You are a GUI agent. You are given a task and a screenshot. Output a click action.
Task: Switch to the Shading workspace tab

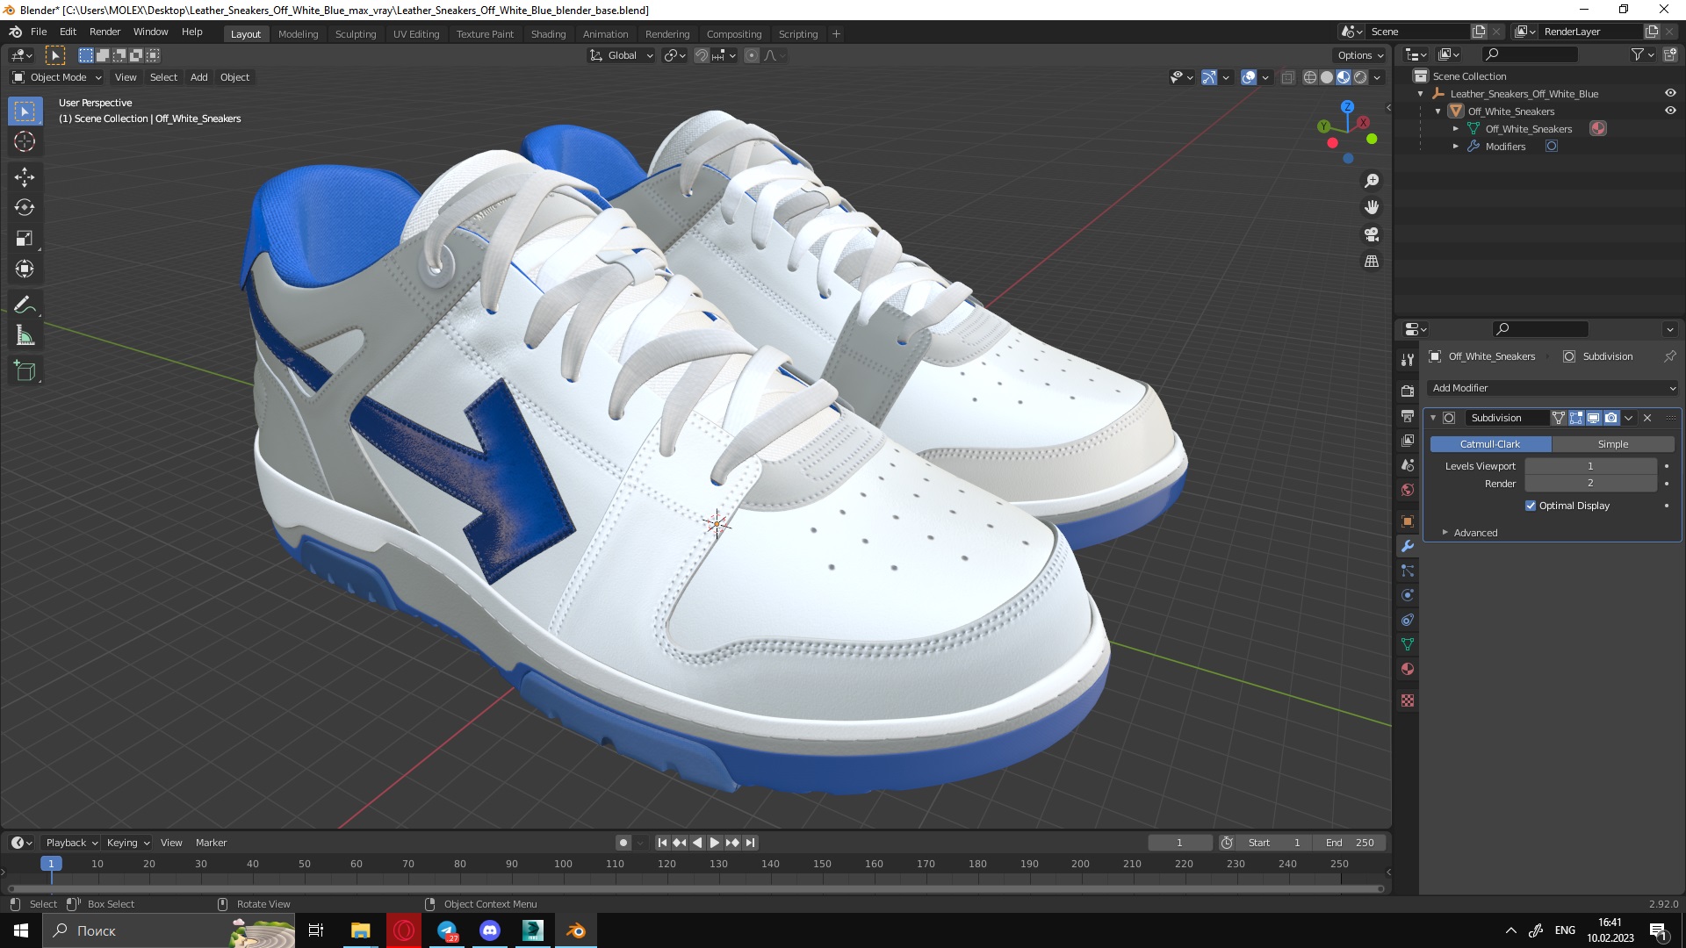[548, 34]
